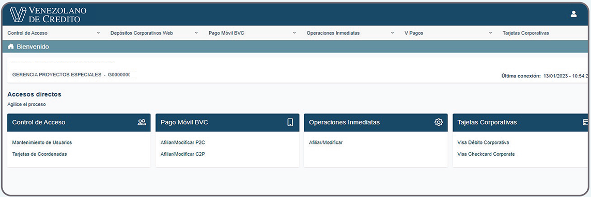Viewport: 591px width, 197px height.
Task: Open the Tarjetas Corporativas menu
Action: [526, 33]
